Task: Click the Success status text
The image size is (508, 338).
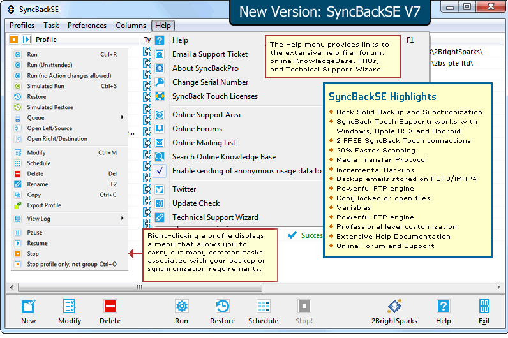Action: [x=311, y=235]
